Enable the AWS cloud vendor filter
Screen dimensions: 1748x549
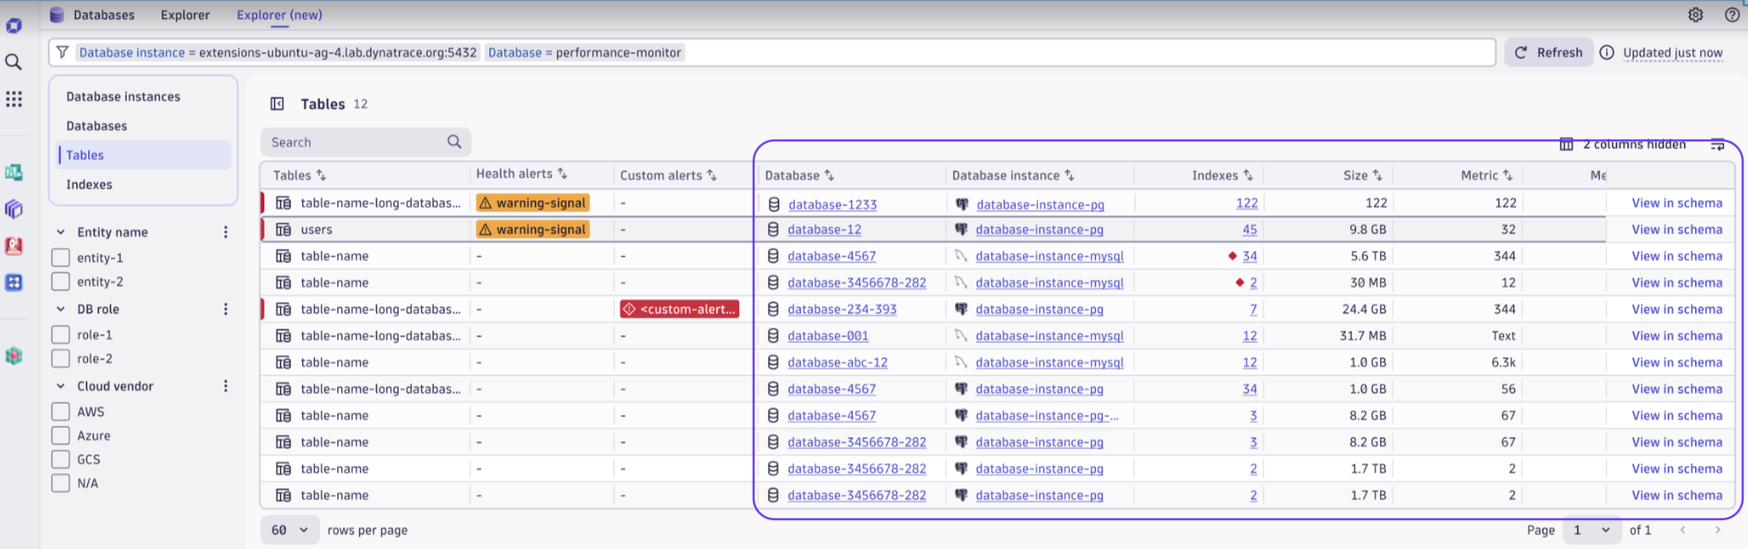tap(61, 411)
